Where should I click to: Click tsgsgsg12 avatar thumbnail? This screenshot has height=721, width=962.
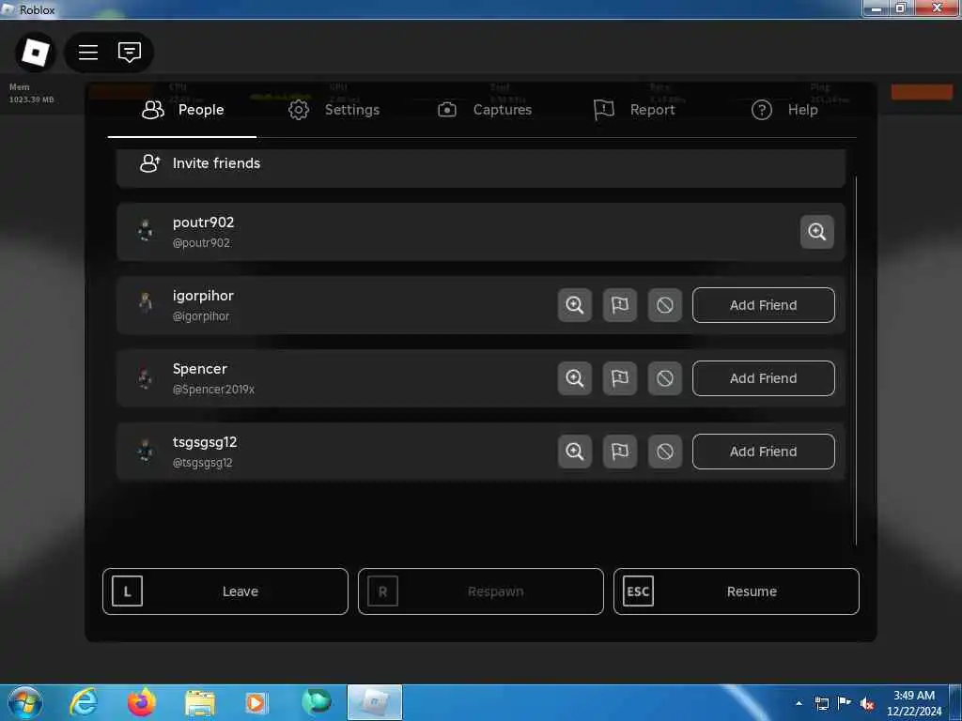(x=146, y=452)
